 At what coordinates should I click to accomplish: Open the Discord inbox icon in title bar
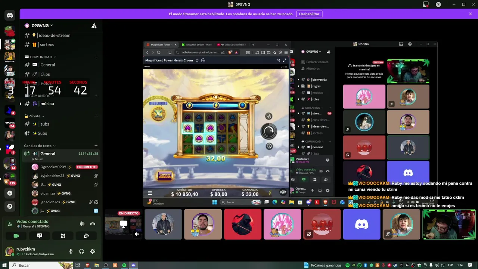click(x=426, y=4)
